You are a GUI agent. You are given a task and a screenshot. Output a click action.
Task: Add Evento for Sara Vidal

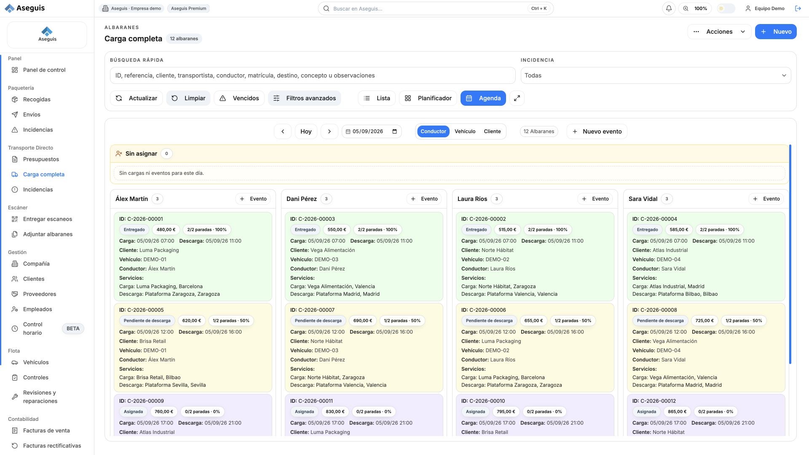(x=766, y=199)
